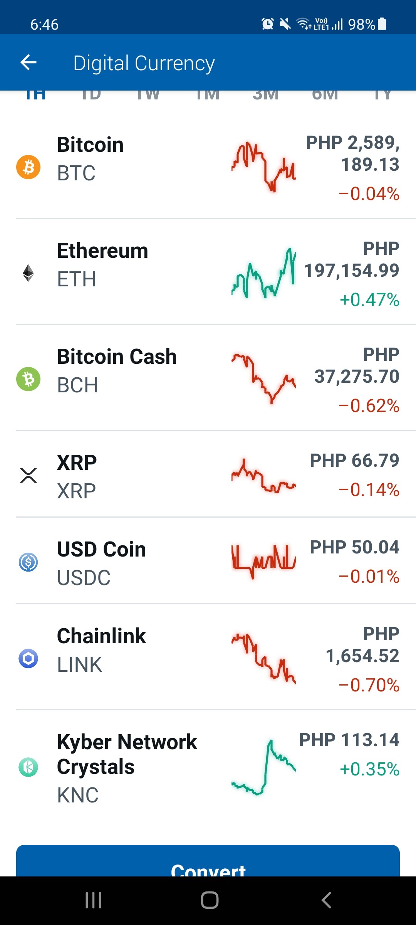Tap the USD Coin logo icon
Screen dimensions: 416x925
28,562
